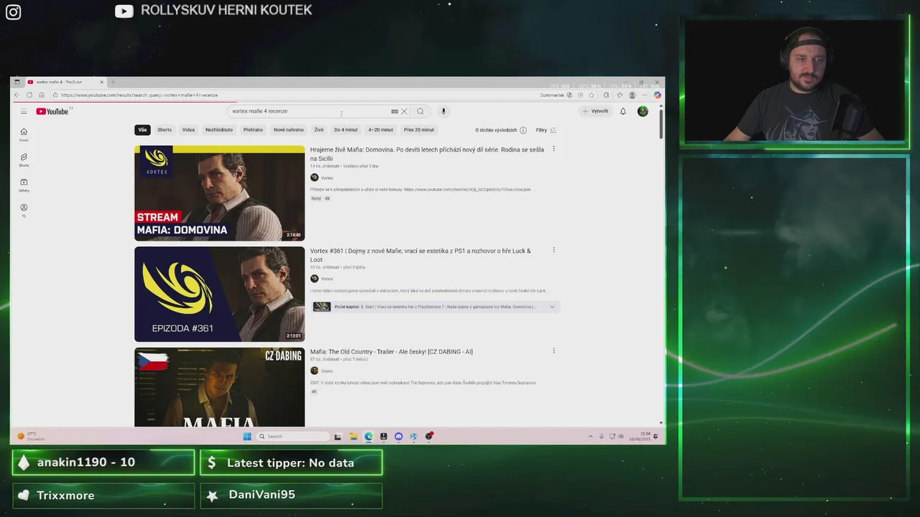
Task: Select the 4–20 minut filter chip
Action: 381,130
